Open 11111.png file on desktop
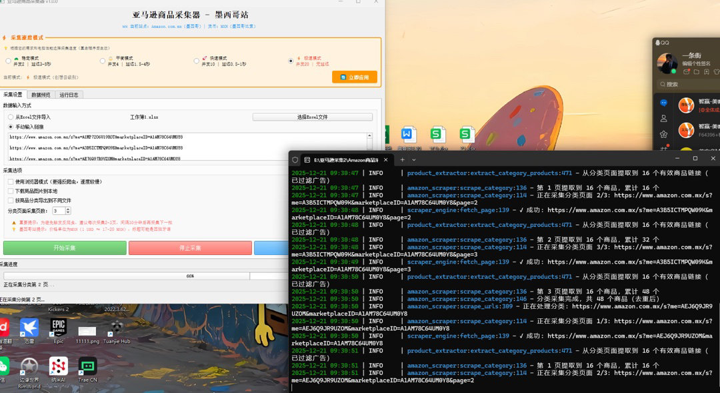720x393 pixels. [87, 333]
